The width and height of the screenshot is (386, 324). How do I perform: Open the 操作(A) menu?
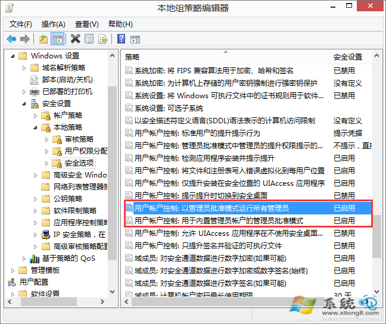click(x=53, y=24)
